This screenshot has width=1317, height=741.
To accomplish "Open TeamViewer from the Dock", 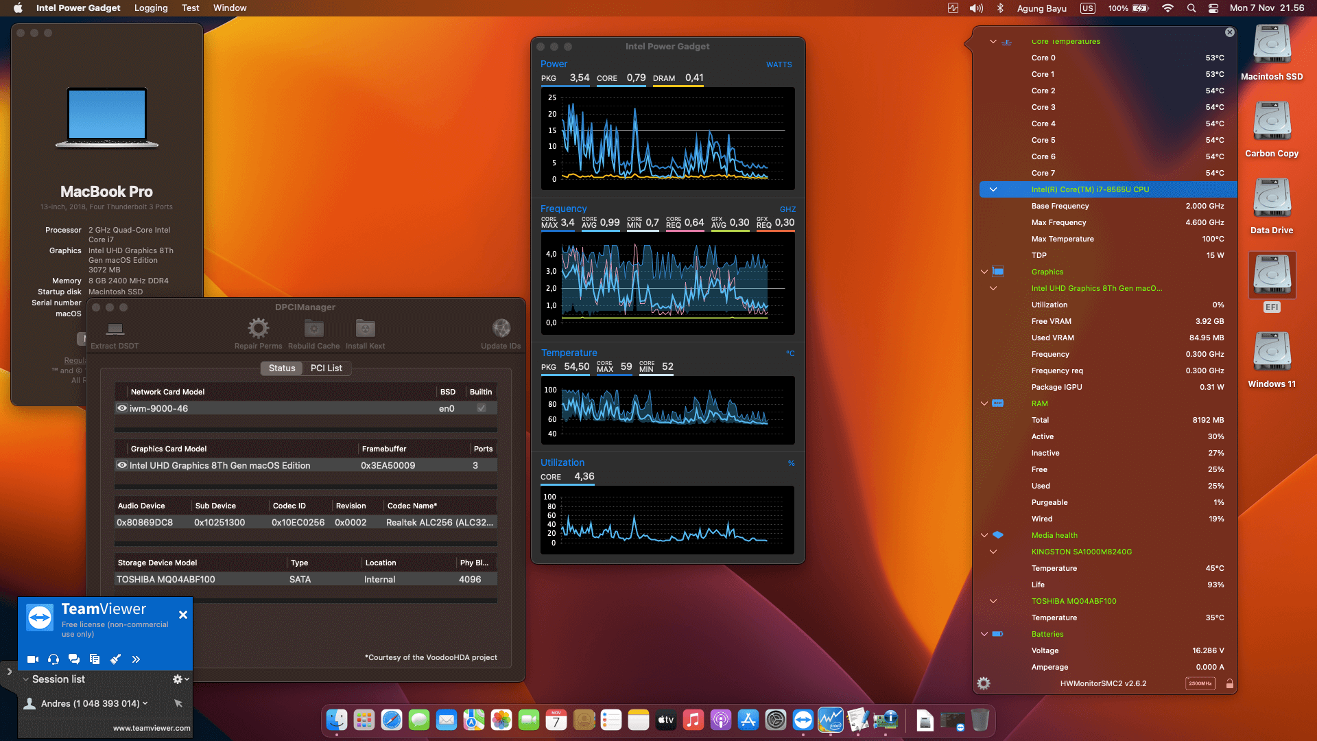I will point(803,720).
